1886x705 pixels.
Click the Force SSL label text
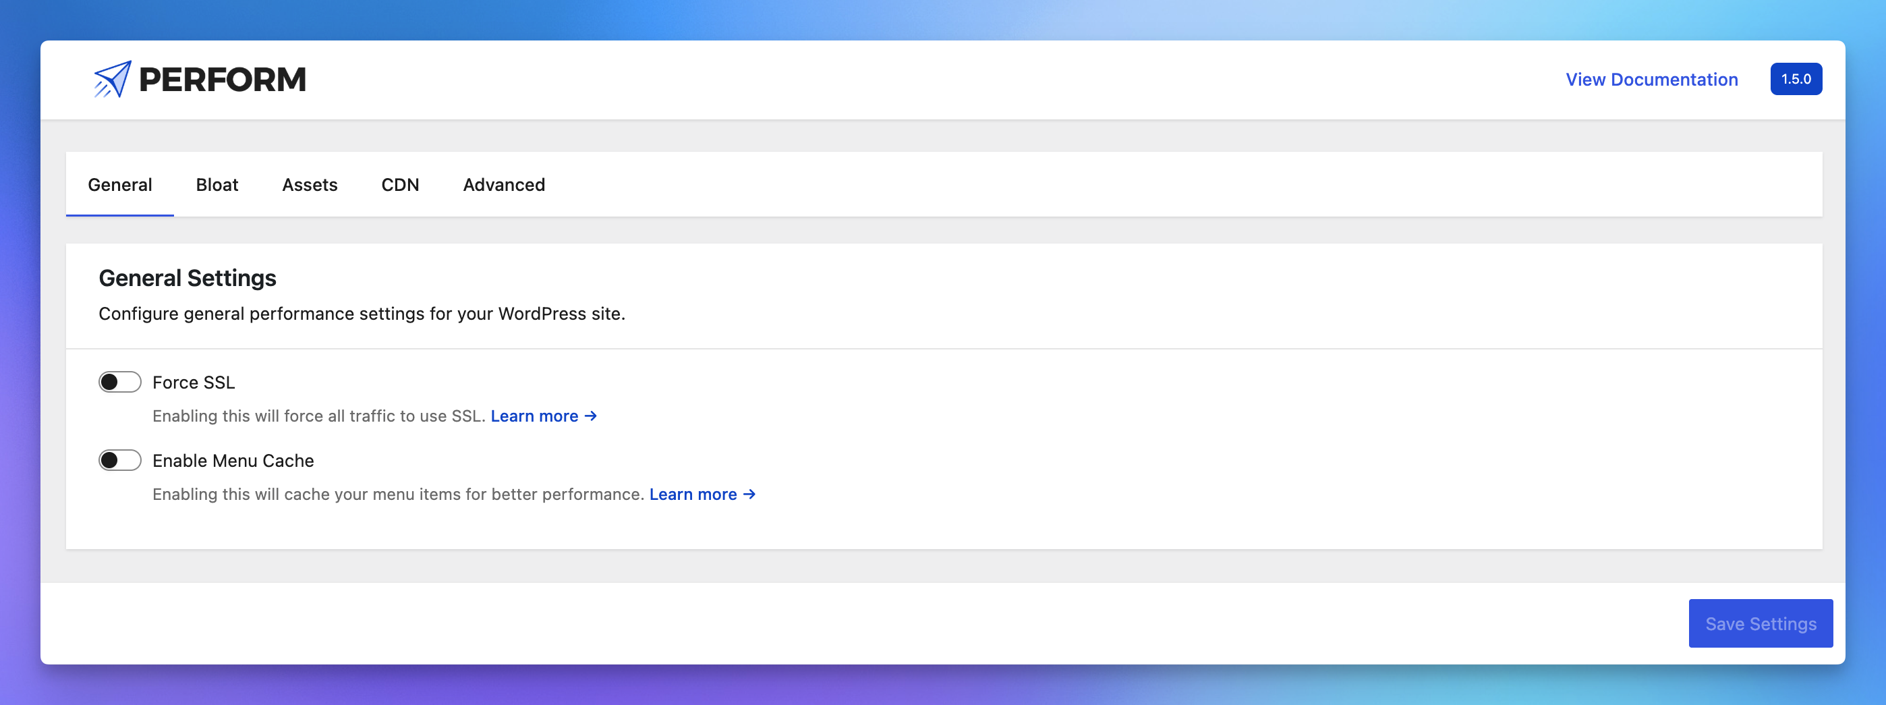point(194,382)
